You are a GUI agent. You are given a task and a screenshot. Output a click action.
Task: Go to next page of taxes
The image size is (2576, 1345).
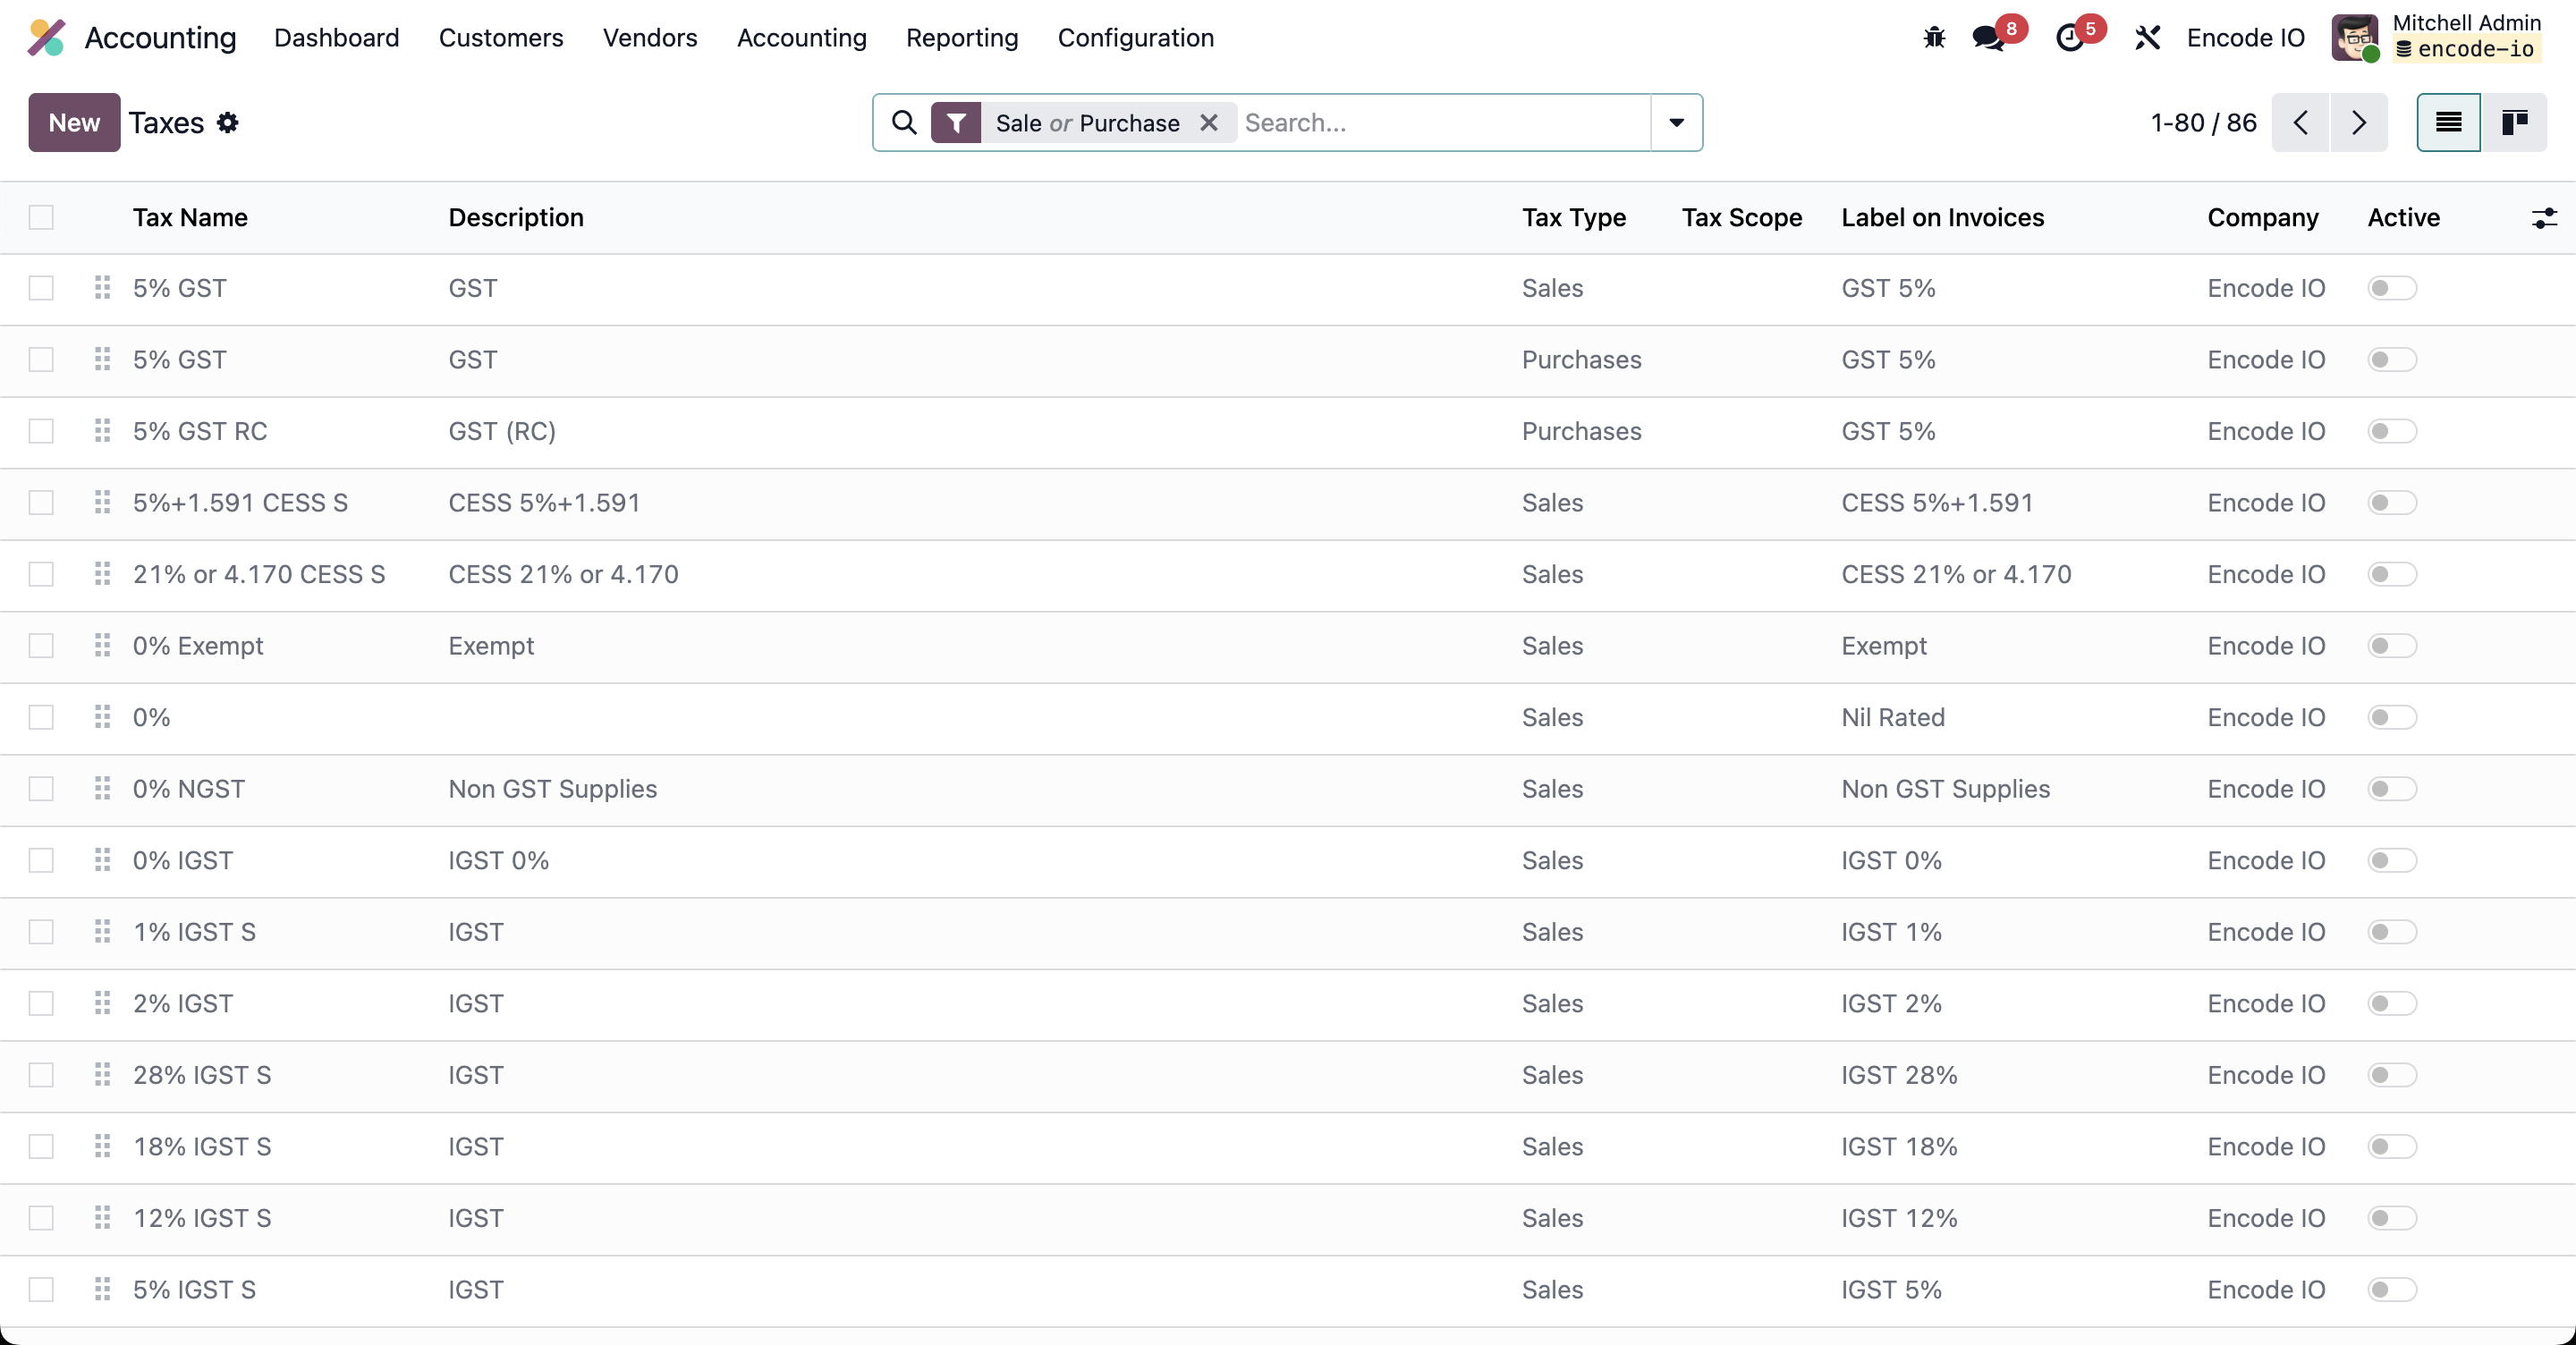[x=2359, y=122]
